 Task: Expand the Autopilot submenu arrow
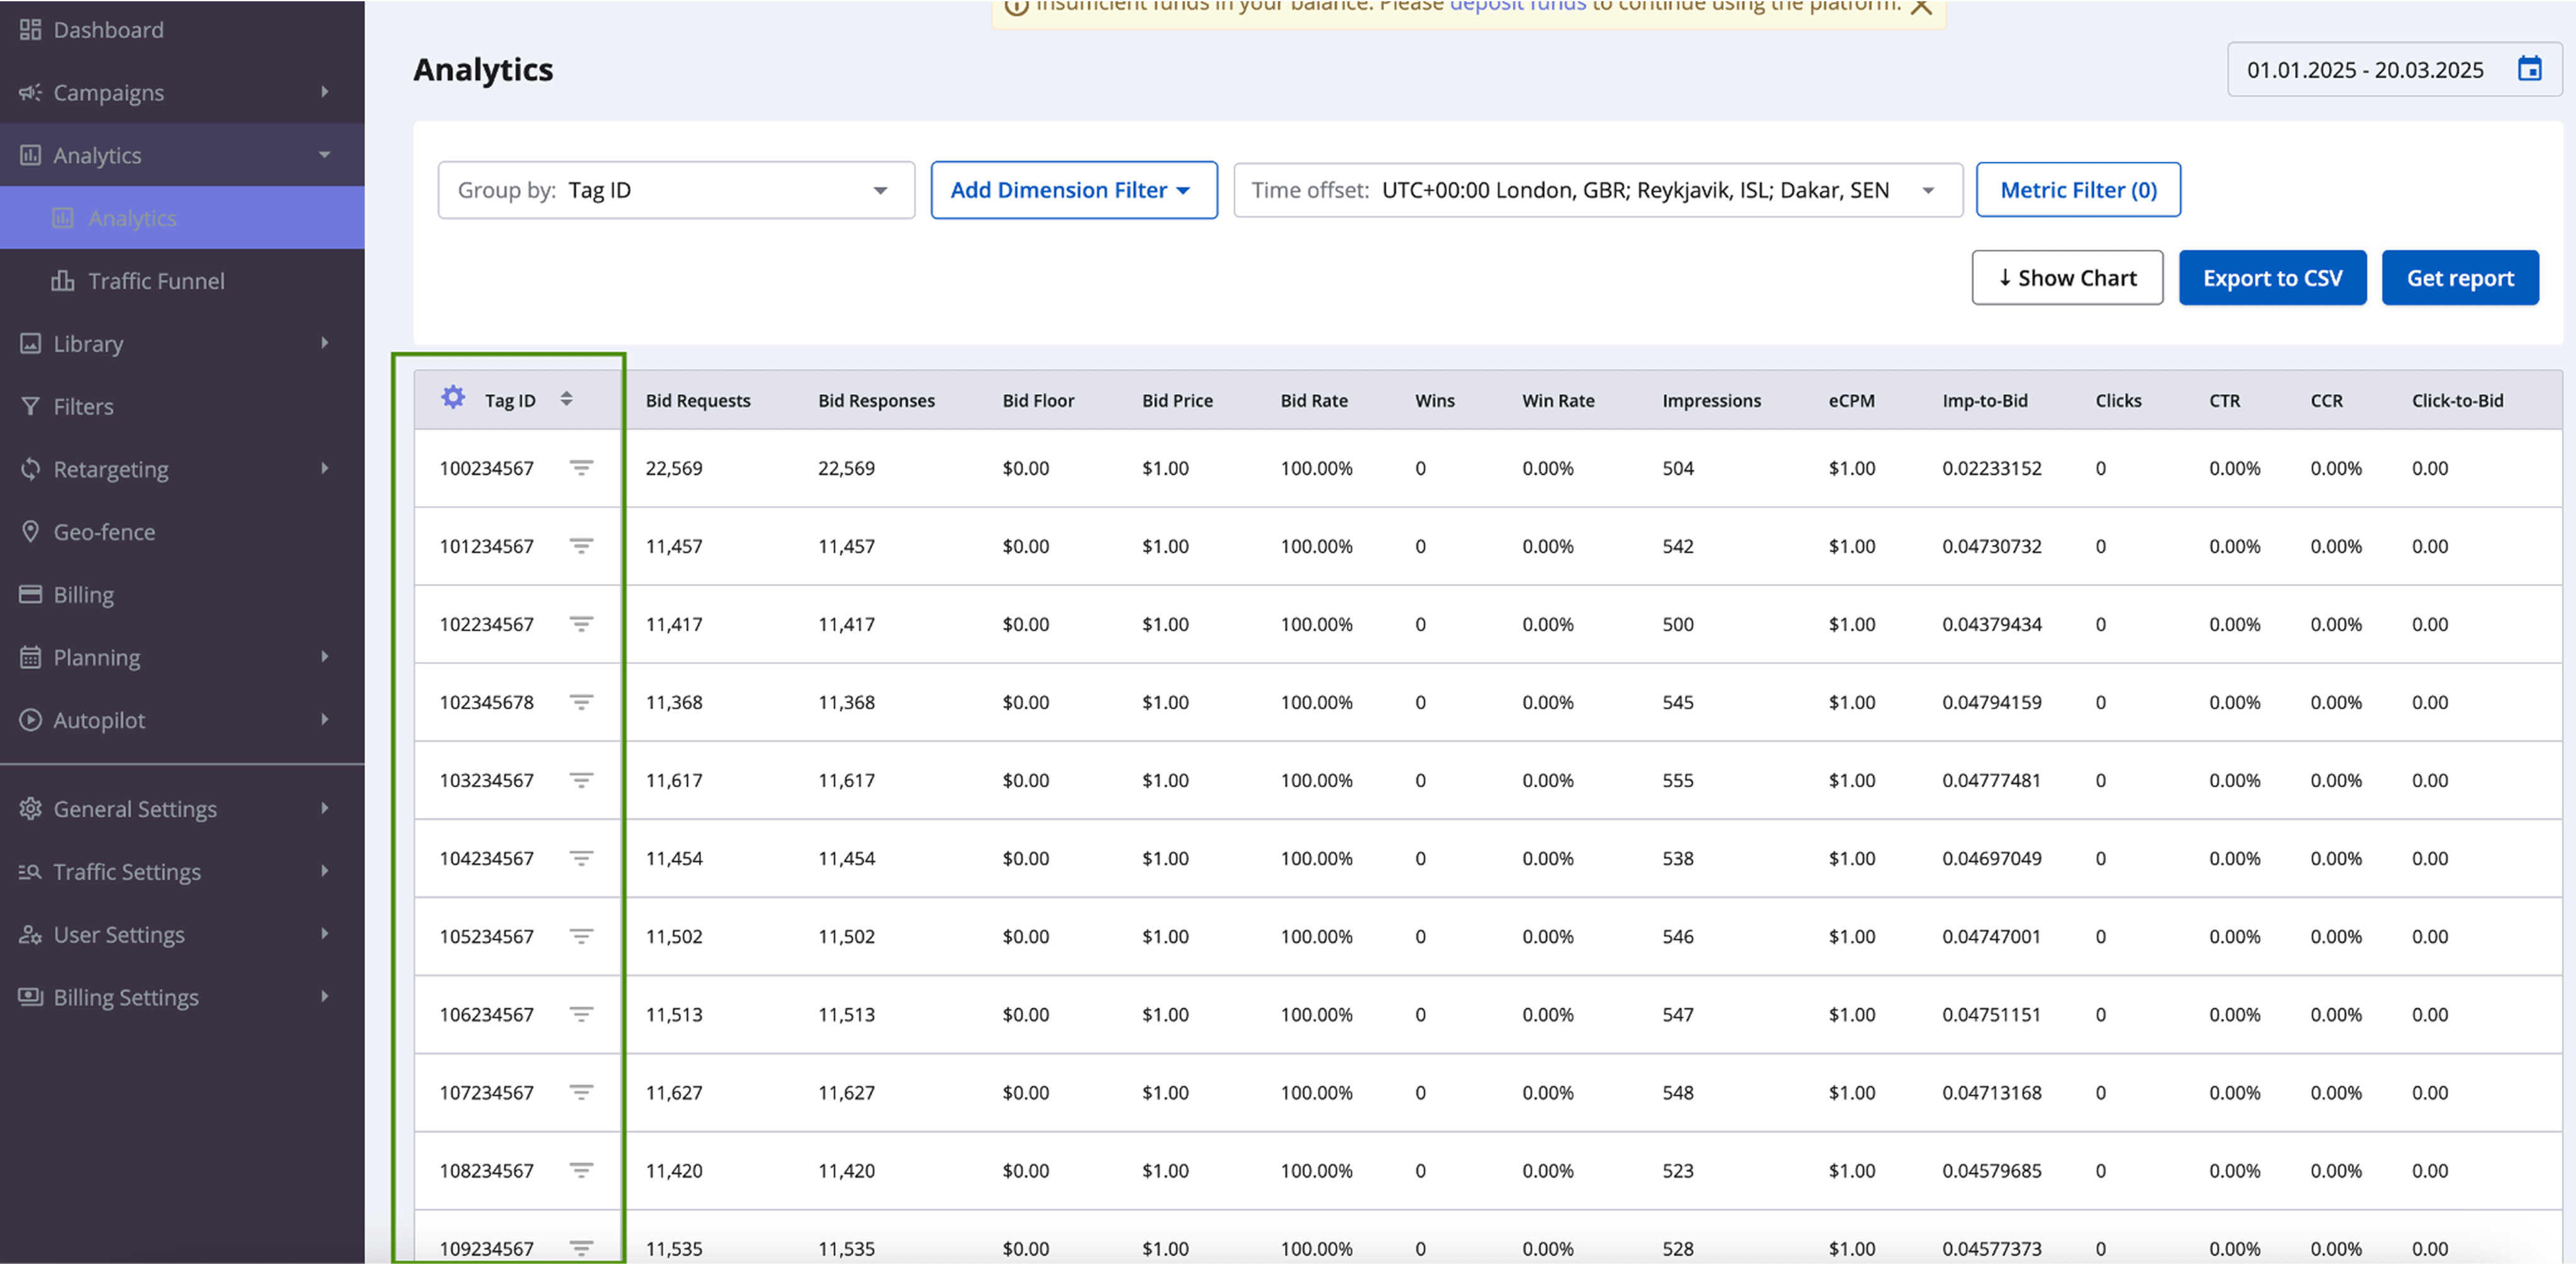(x=325, y=720)
